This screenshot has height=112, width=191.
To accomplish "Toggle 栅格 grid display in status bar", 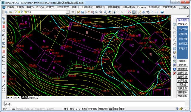I will click(72, 109).
